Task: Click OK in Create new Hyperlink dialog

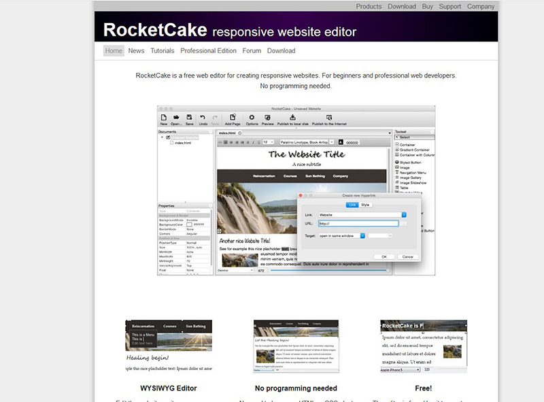Action: (384, 257)
